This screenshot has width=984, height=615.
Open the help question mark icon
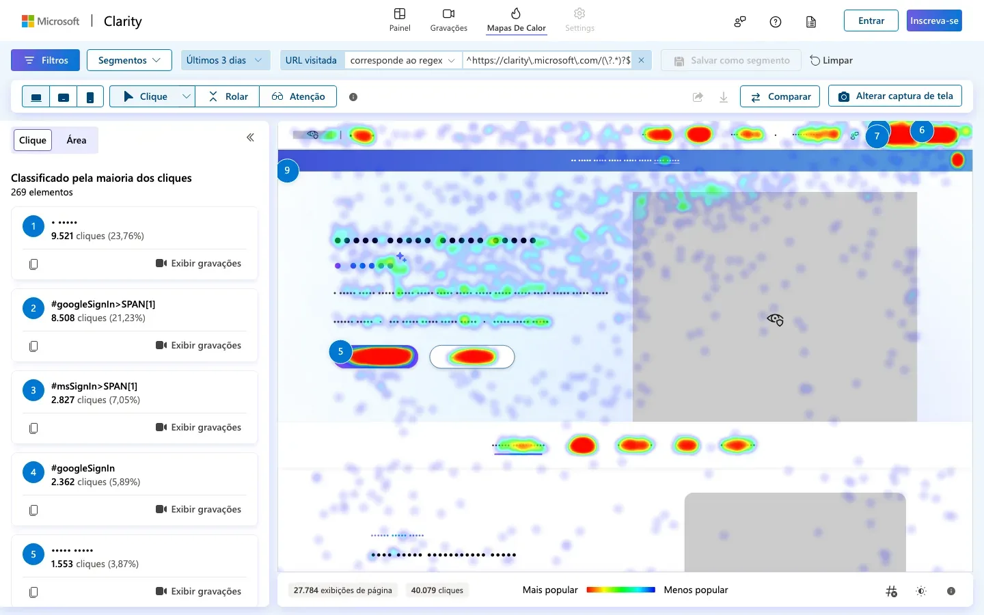pyautogui.click(x=776, y=22)
